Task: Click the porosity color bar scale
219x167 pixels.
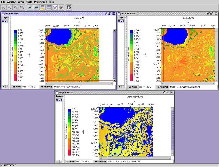Action: point(131,55)
